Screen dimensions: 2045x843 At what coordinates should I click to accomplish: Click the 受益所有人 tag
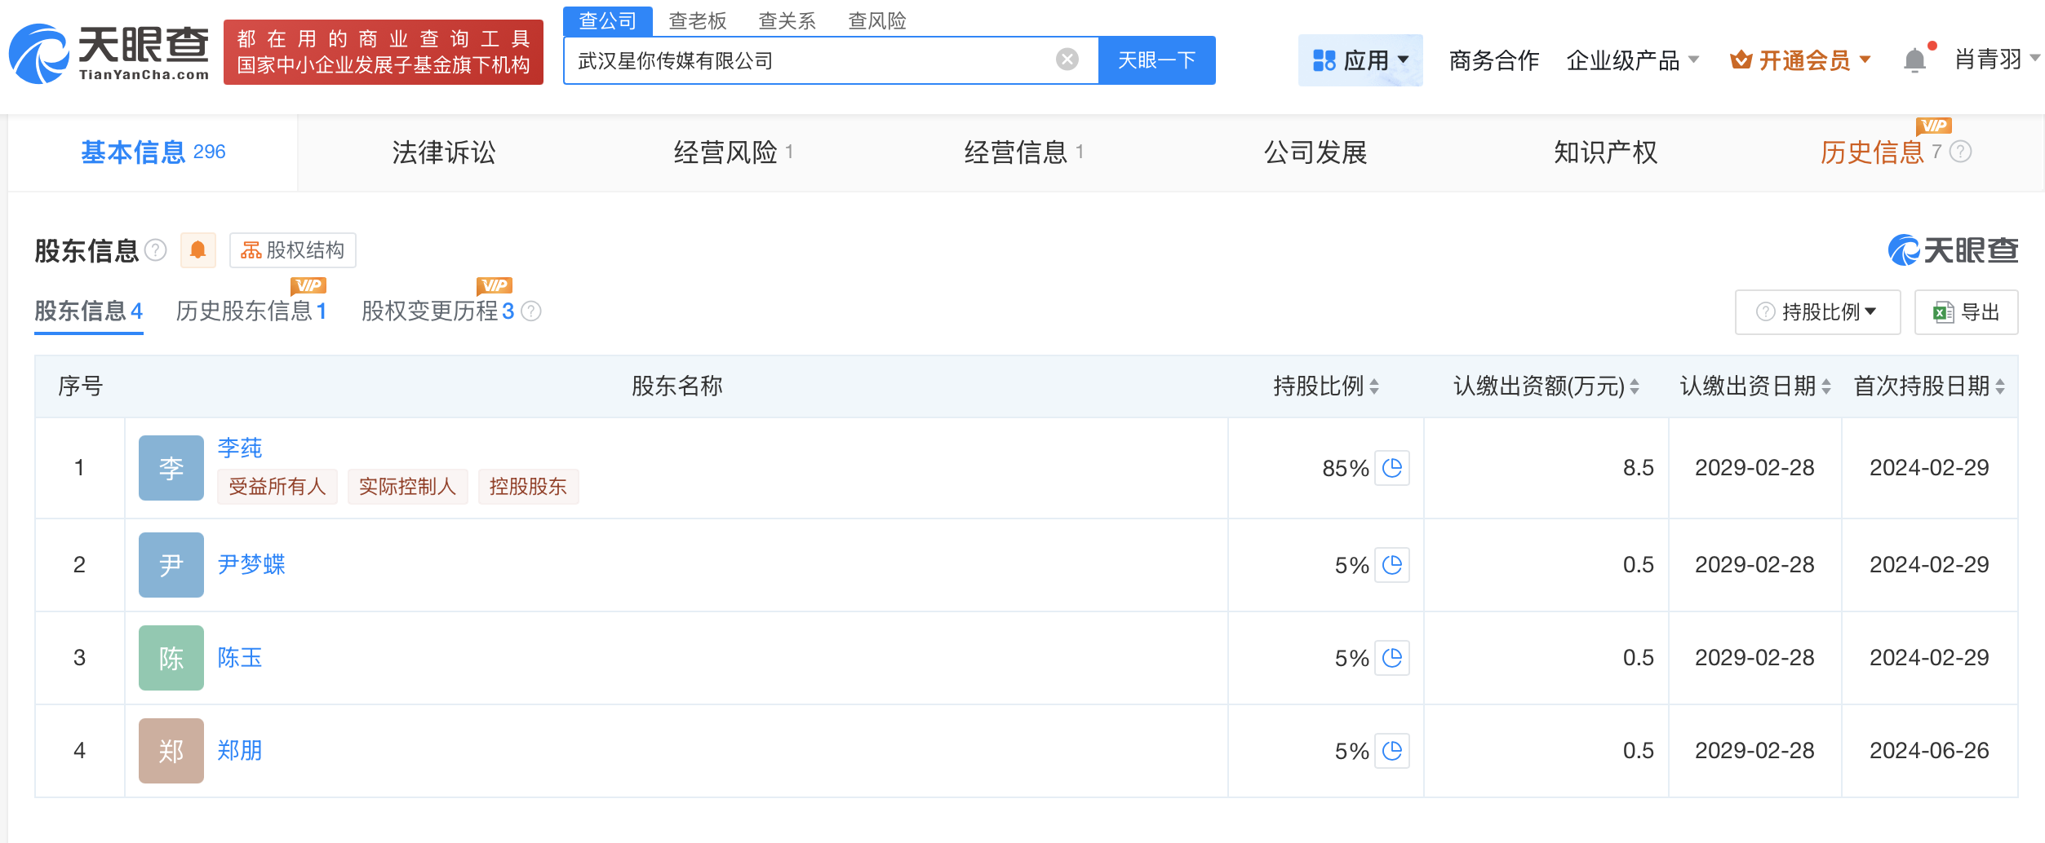(277, 487)
